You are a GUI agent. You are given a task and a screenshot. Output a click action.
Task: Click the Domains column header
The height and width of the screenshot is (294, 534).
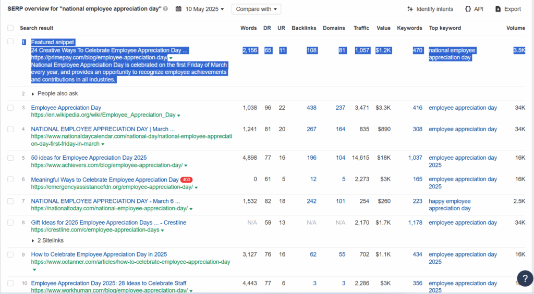click(334, 28)
